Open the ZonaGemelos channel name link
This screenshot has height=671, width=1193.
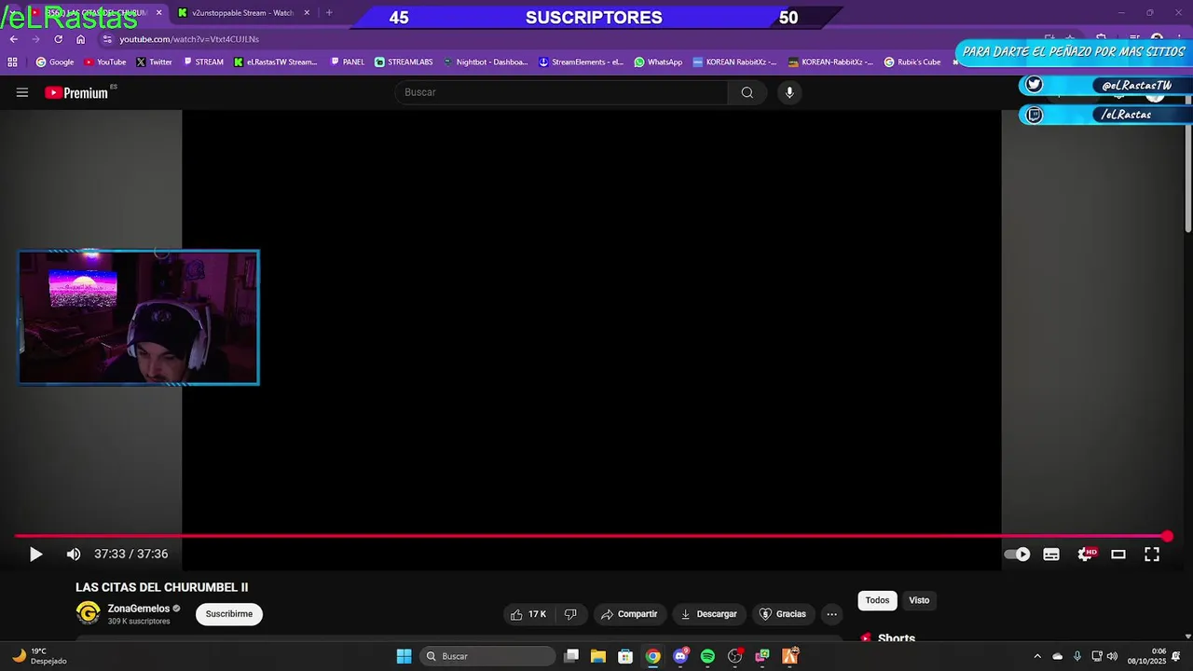(138, 609)
